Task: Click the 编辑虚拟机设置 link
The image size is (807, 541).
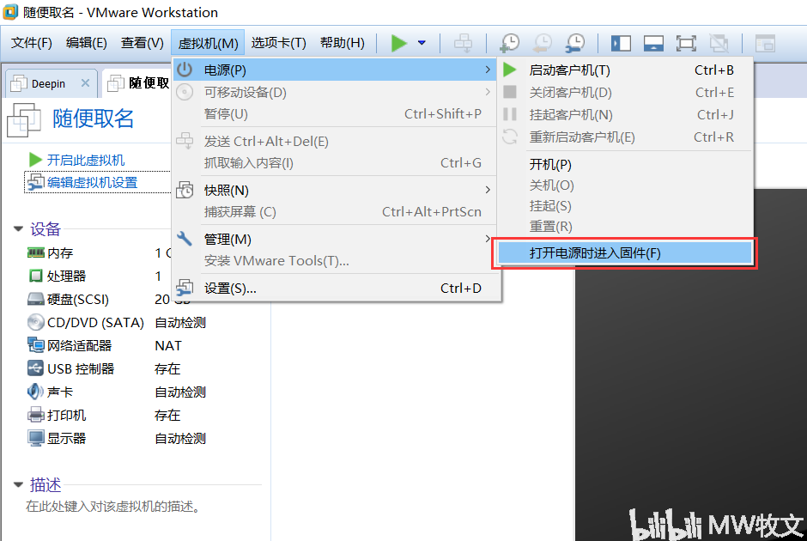Action: tap(93, 182)
